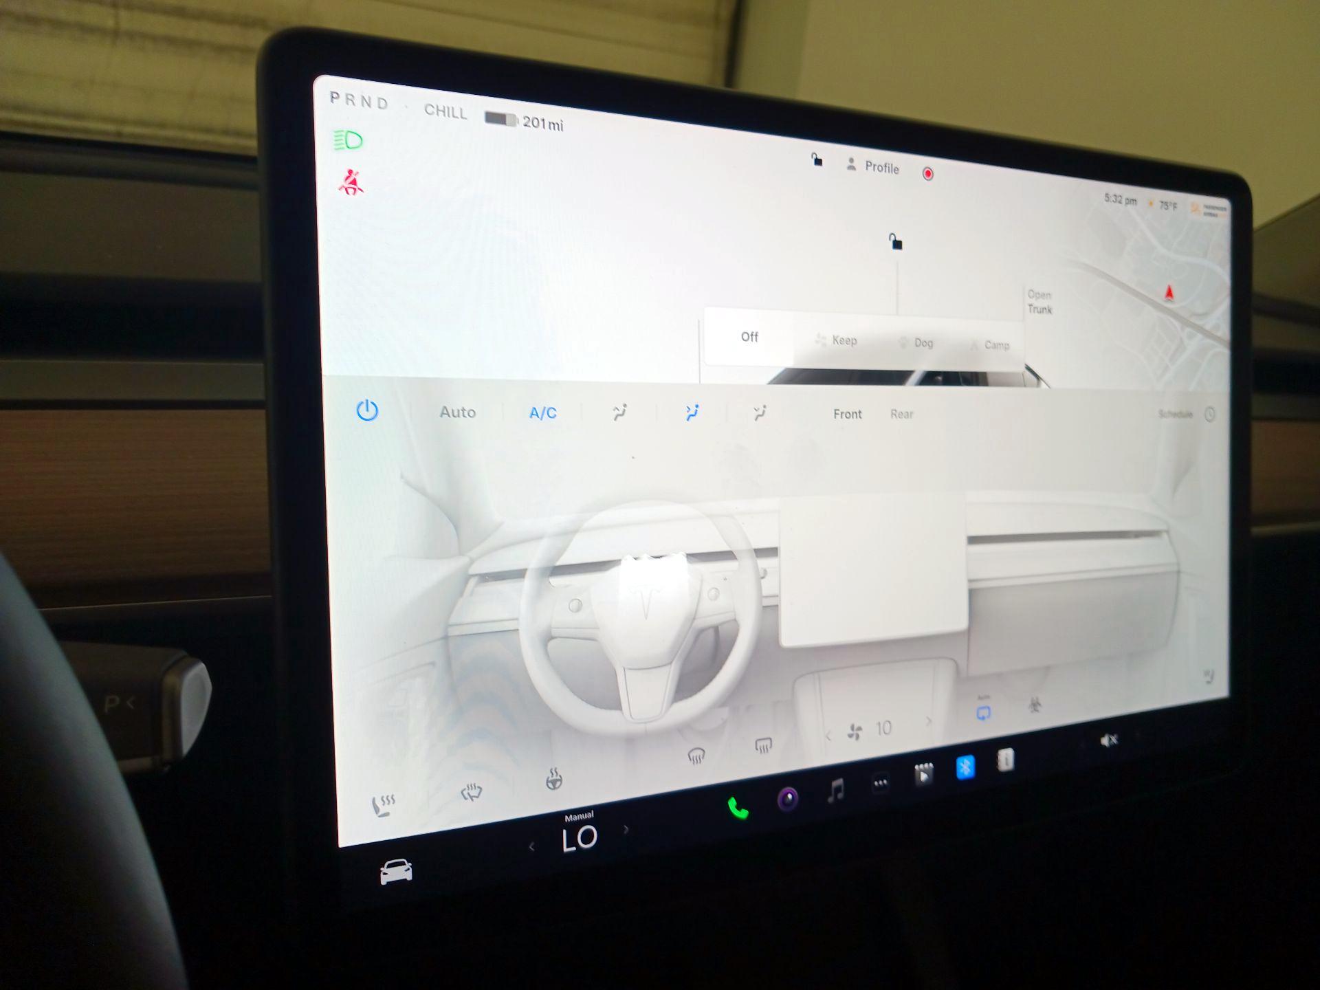Image resolution: width=1320 pixels, height=990 pixels.
Task: Open climate Schedule settings
Action: point(1177,414)
